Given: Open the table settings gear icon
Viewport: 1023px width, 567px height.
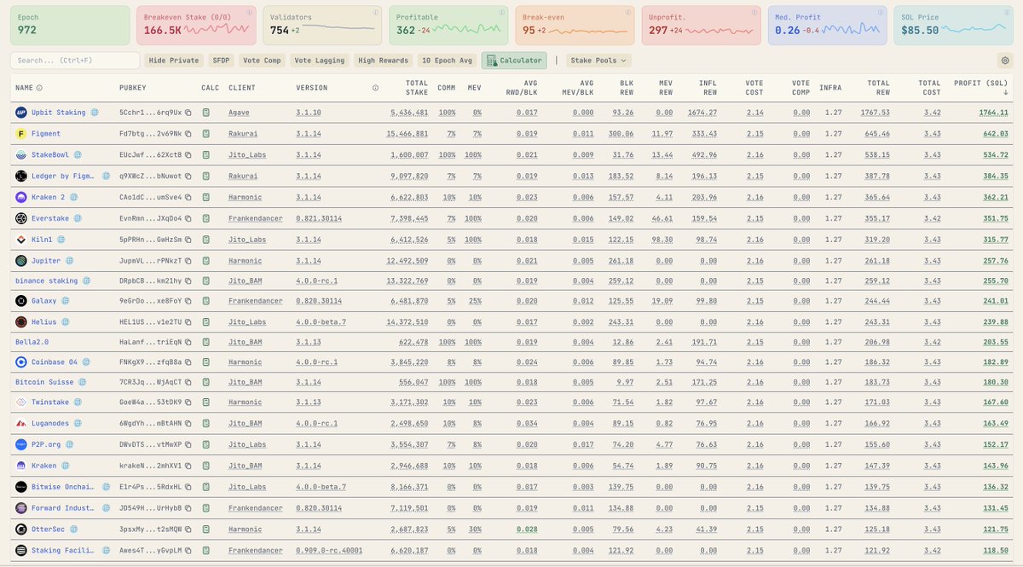Looking at the screenshot, I should pos(1004,61).
